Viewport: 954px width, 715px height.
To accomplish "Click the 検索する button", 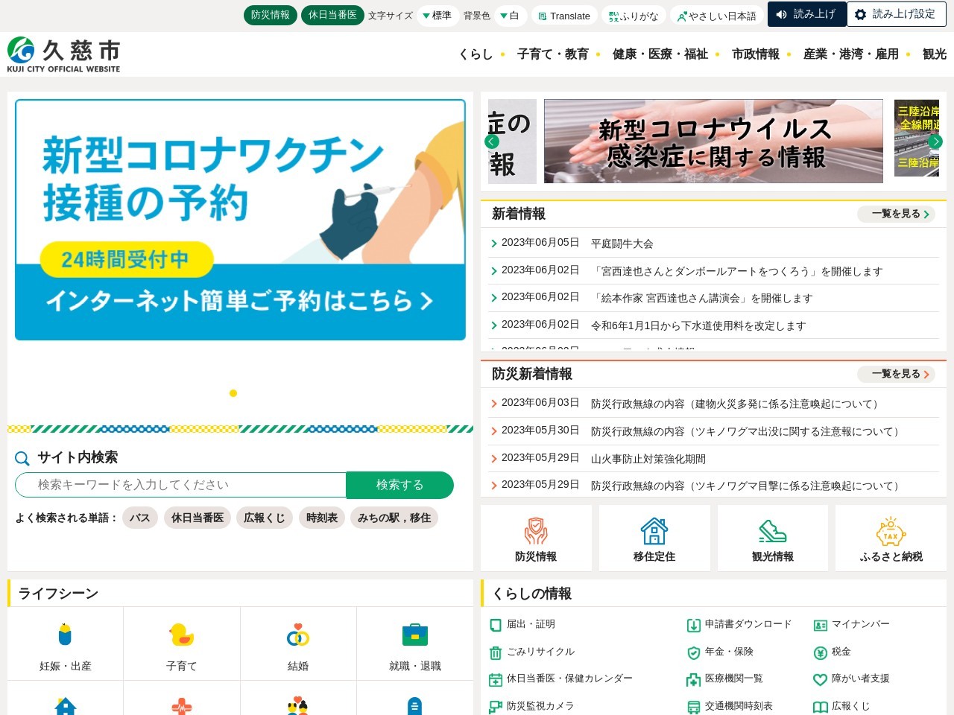I will [400, 485].
